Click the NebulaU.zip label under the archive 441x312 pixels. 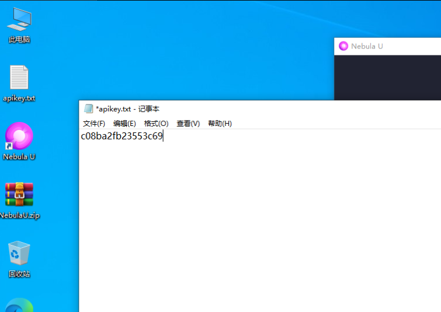(19, 215)
